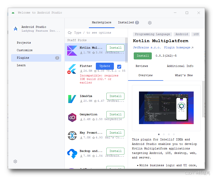Switch to the Marketplace tab
The image size is (213, 177).
click(102, 22)
